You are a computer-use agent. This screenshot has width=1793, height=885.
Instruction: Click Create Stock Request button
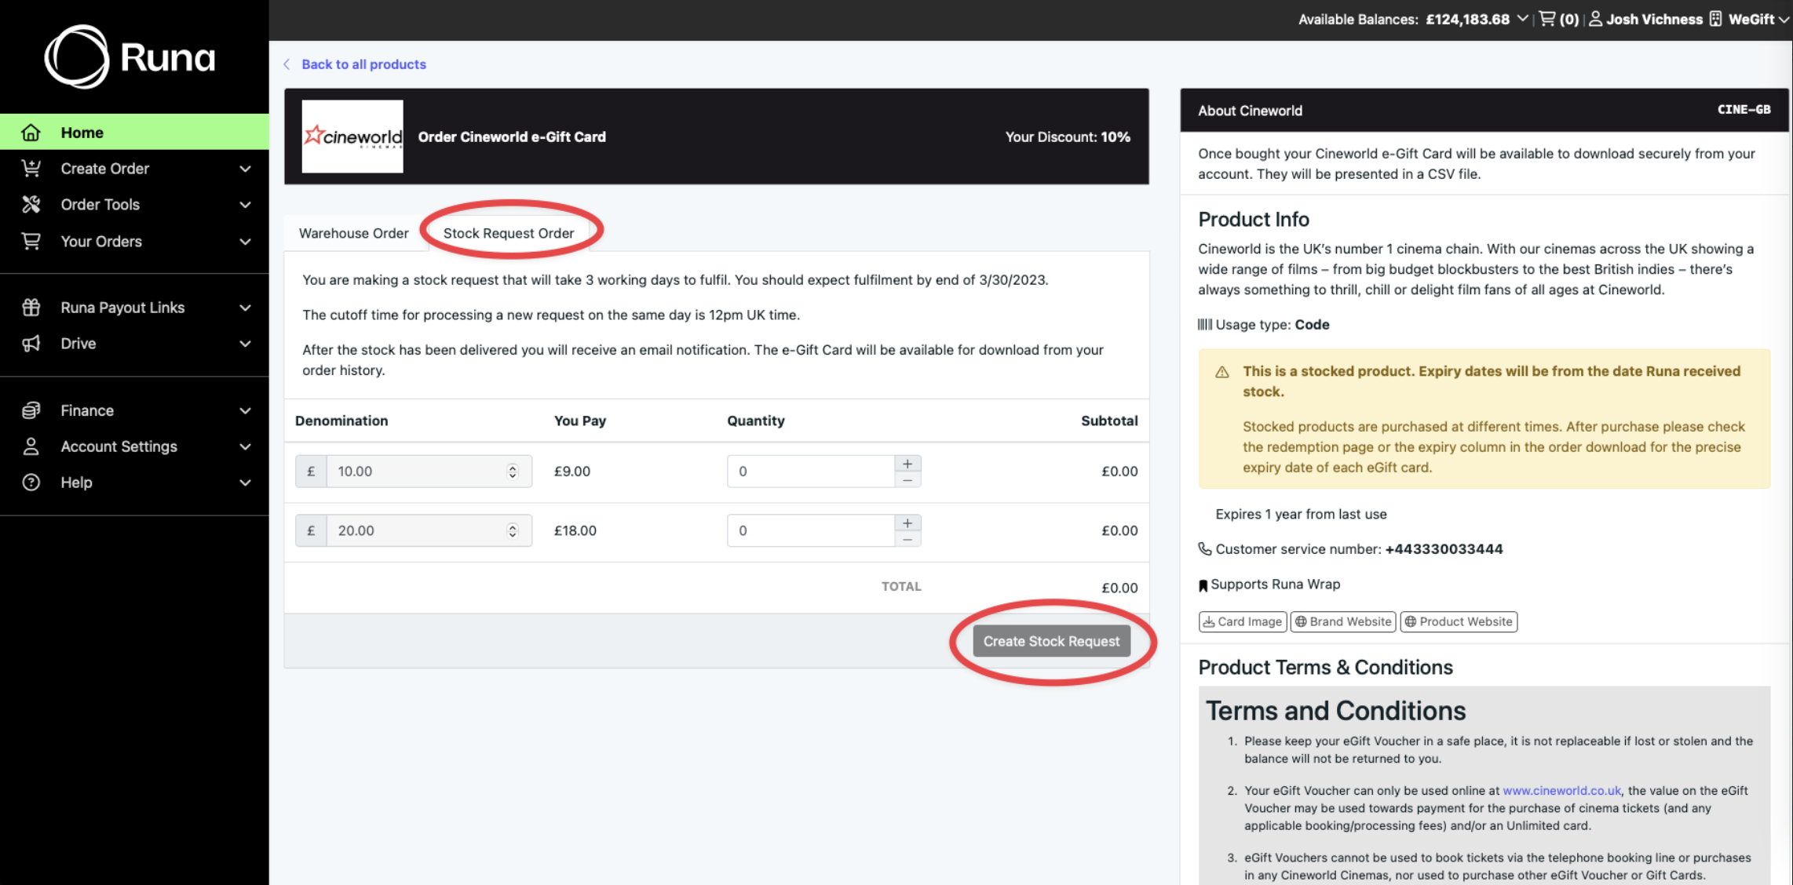[1052, 641]
